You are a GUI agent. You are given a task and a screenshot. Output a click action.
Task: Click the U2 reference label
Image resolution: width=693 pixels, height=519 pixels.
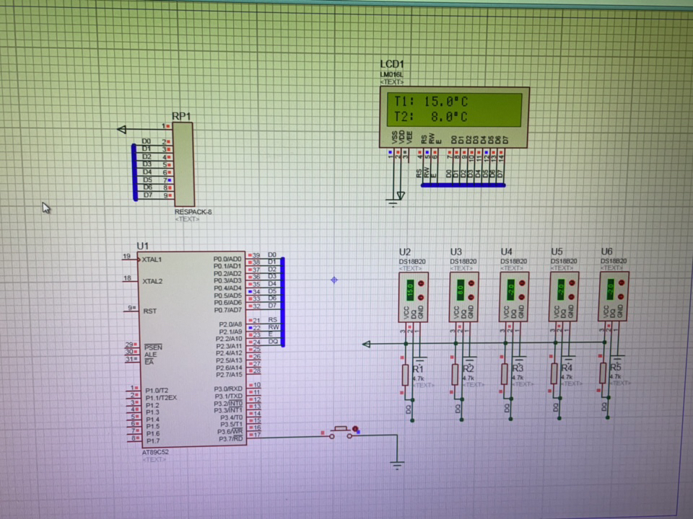[405, 252]
